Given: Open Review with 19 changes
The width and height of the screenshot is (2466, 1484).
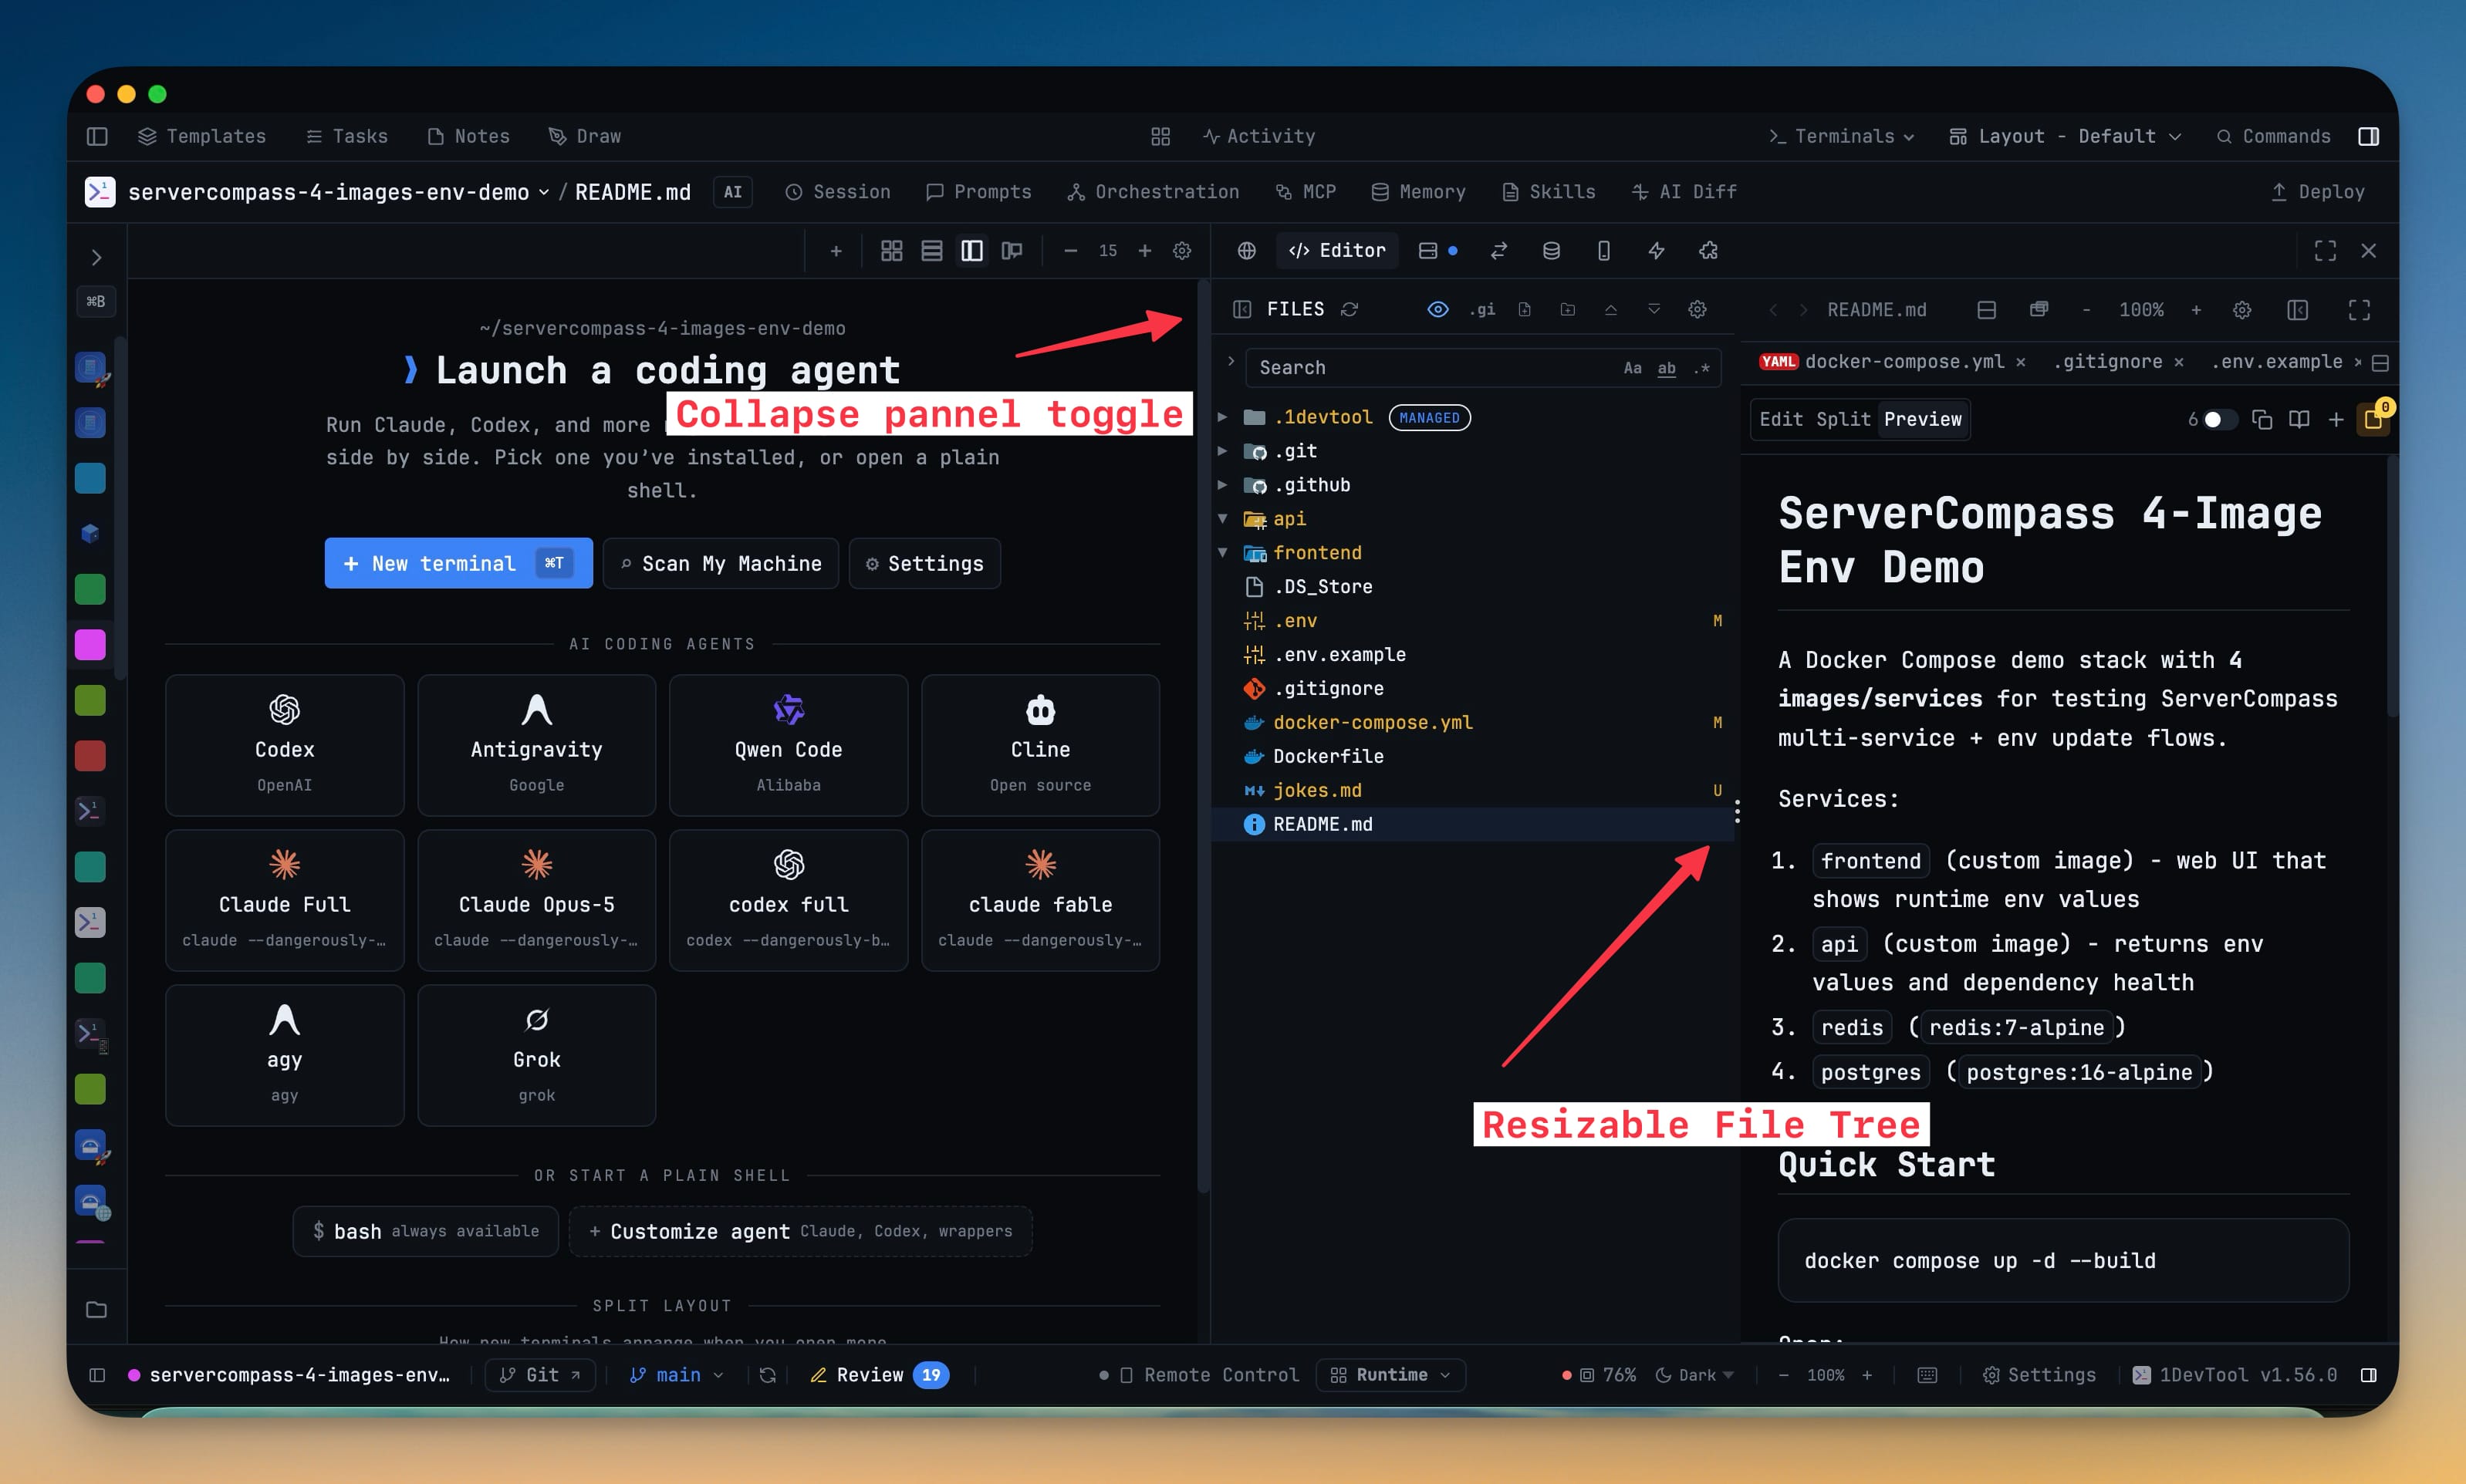Looking at the screenshot, I should pyautogui.click(x=878, y=1375).
